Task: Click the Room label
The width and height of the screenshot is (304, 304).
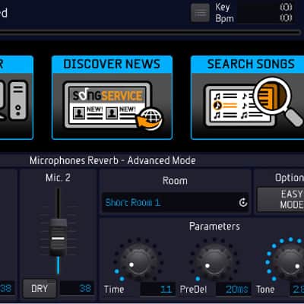Action: click(x=175, y=181)
